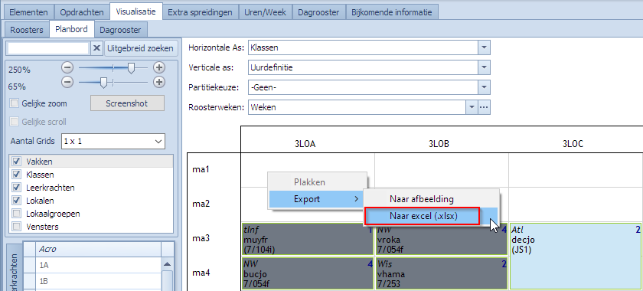Focus the search input field
Viewport: 643px width, 291px height.
[48, 48]
